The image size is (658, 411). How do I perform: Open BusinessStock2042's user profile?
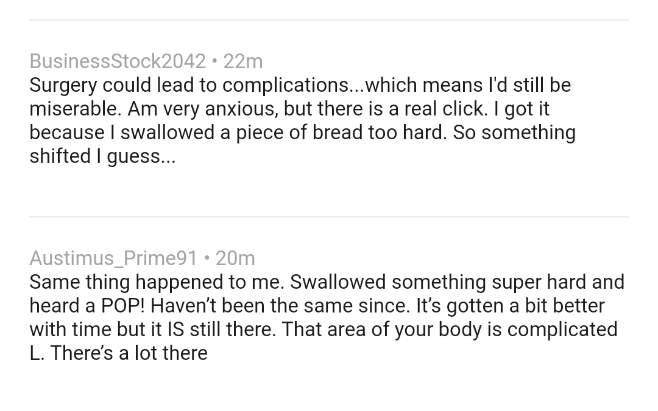tap(118, 61)
